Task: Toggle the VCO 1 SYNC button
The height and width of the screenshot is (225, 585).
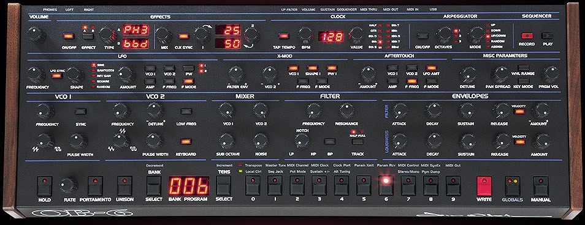Action: tap(80, 111)
